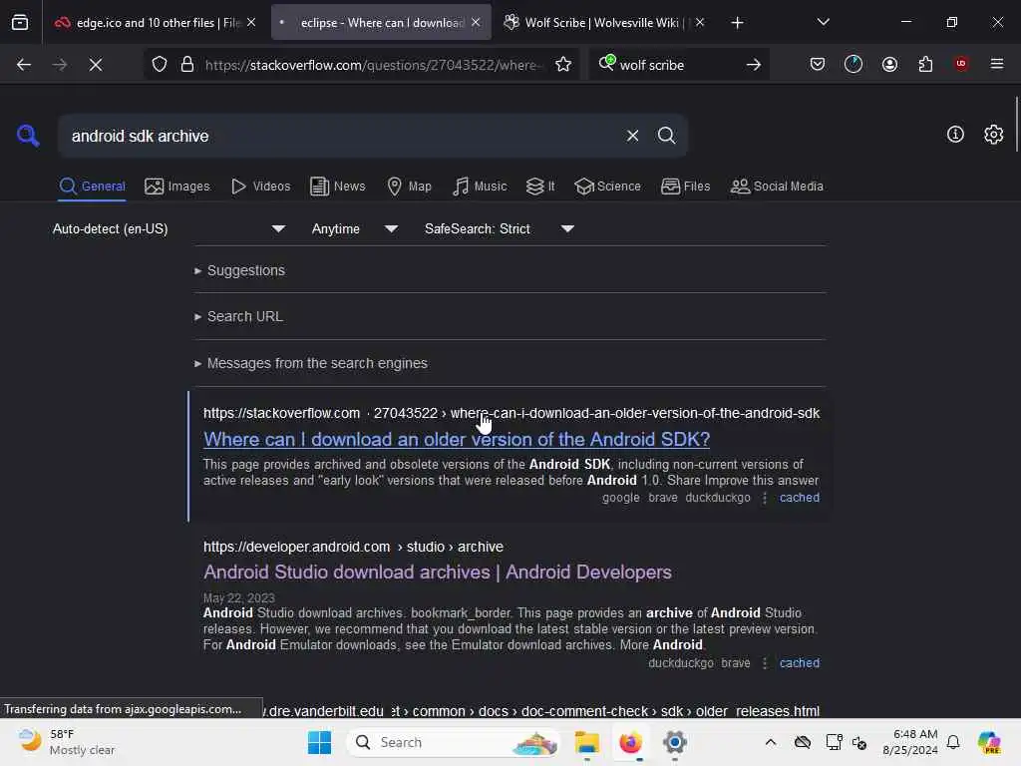Image resolution: width=1021 pixels, height=766 pixels.
Task: Select the Images search category
Action: click(x=177, y=187)
